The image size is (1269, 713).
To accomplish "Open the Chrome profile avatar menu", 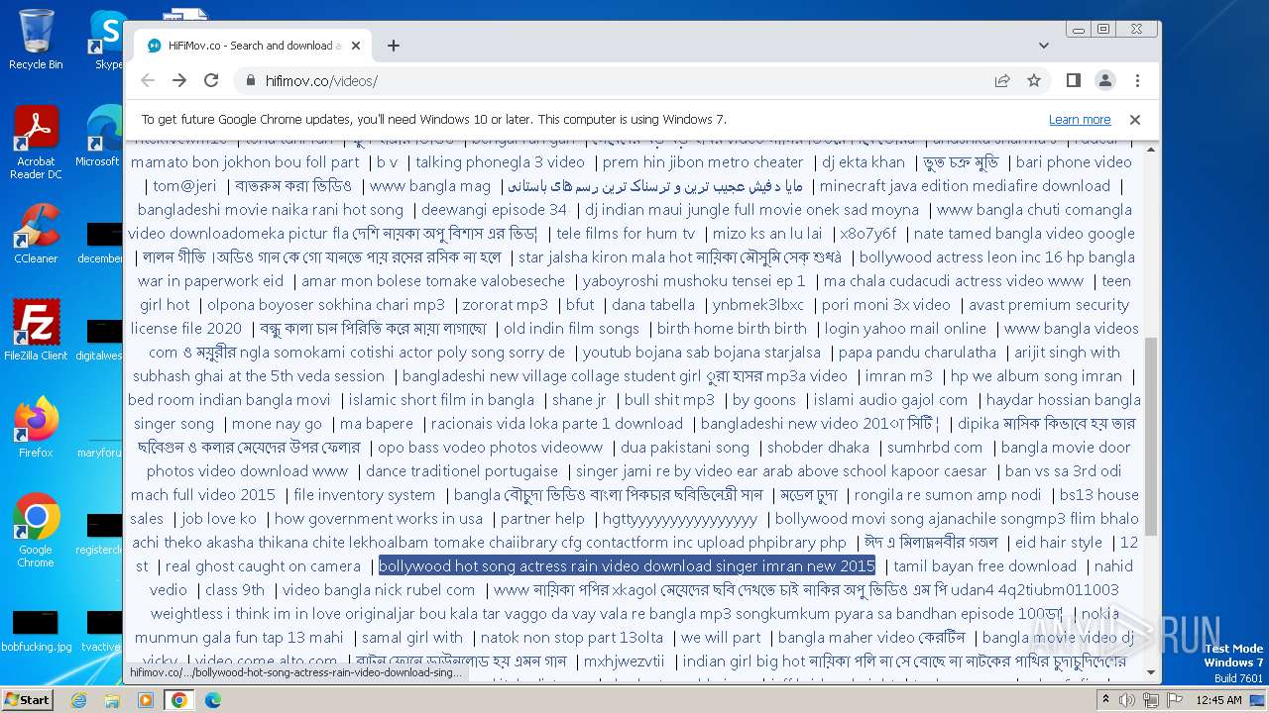I will pos(1105,80).
